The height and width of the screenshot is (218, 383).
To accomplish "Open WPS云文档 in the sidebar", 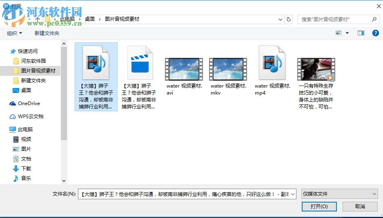I will pyautogui.click(x=31, y=117).
